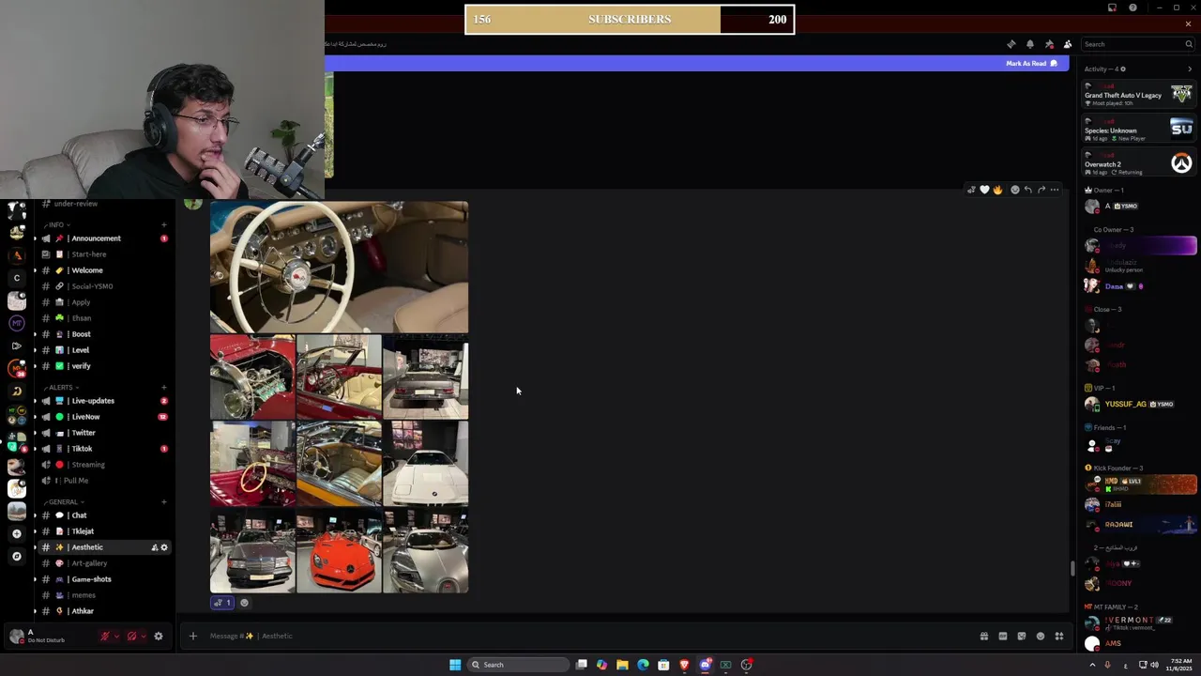Open the white sports car photo
Image resolution: width=1201 pixels, height=676 pixels.
pyautogui.click(x=425, y=463)
